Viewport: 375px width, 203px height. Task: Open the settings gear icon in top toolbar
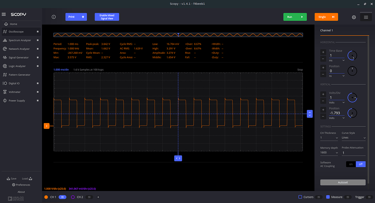(354, 17)
